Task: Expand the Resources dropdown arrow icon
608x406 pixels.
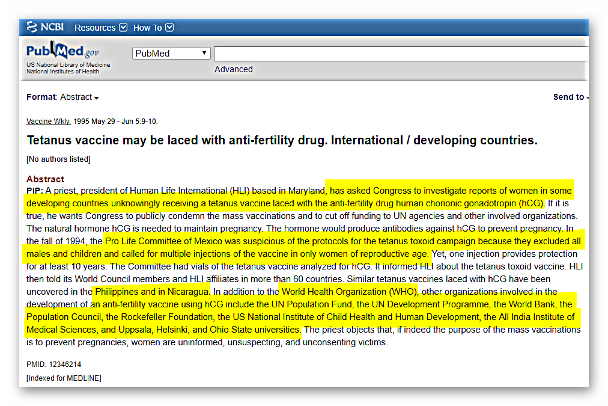Action: click(123, 27)
